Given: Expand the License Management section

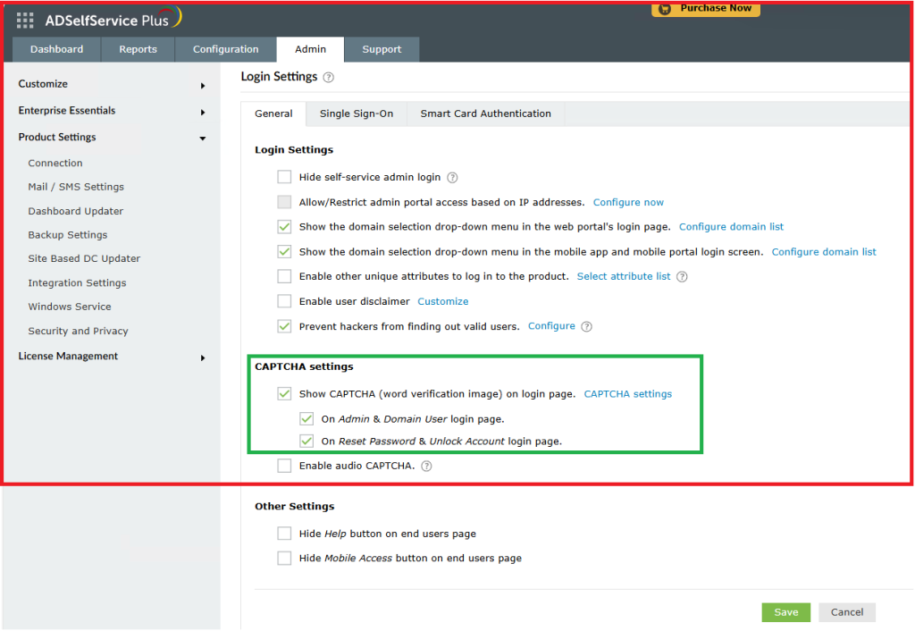Looking at the screenshot, I should point(203,358).
